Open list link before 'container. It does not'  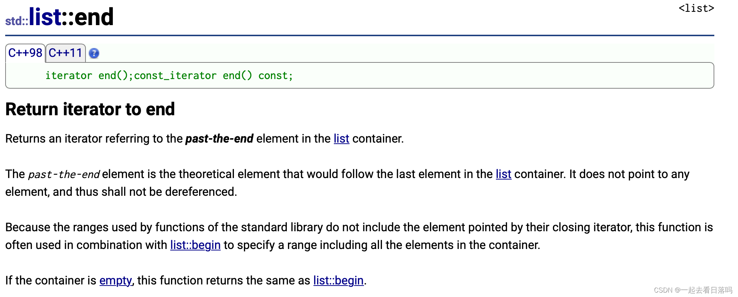503,174
